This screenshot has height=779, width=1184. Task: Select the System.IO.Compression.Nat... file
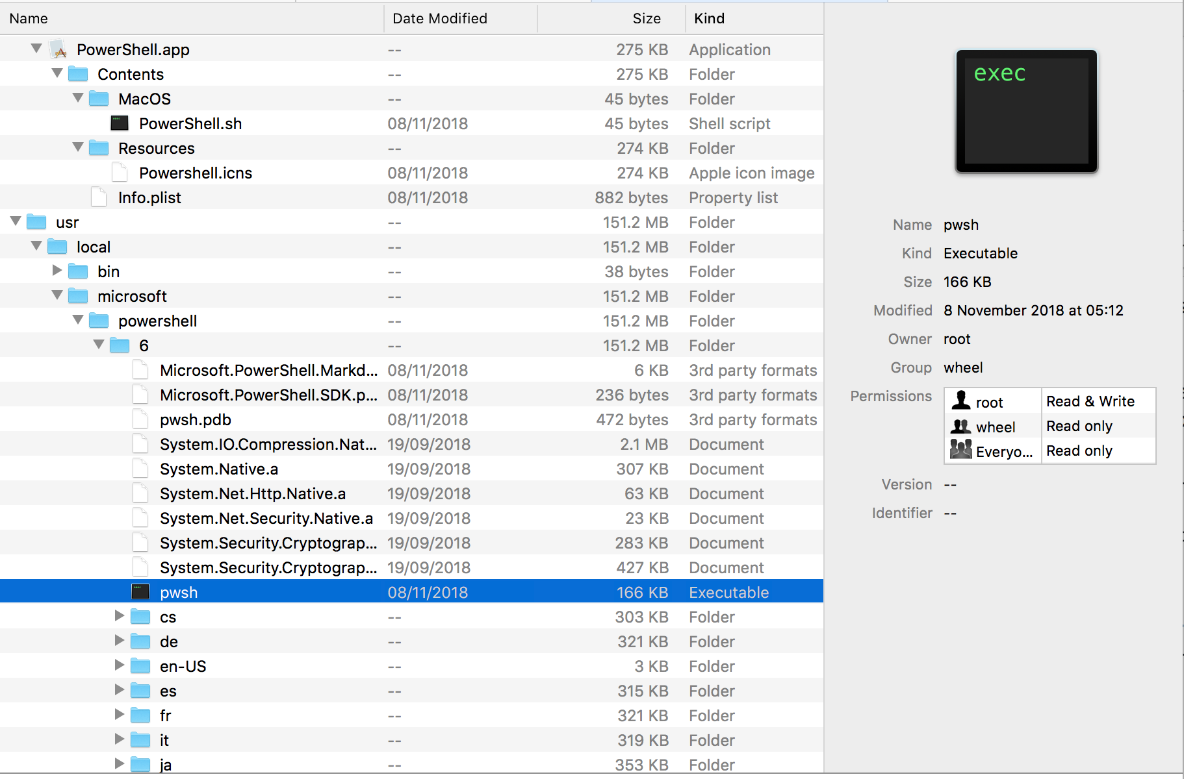coord(411,444)
